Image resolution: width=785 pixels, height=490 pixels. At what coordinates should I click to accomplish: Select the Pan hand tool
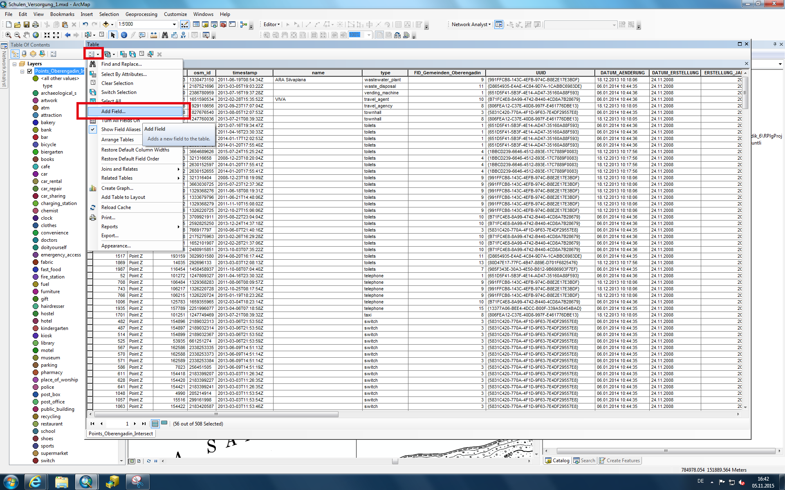pyautogui.click(x=26, y=35)
